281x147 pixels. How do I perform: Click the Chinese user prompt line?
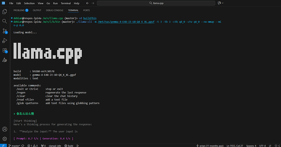point(24,114)
